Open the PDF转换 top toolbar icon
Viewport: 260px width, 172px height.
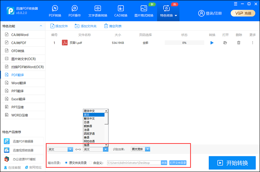click(55, 11)
